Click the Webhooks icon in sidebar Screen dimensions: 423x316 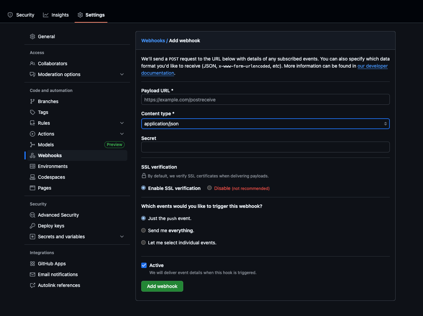click(x=33, y=155)
